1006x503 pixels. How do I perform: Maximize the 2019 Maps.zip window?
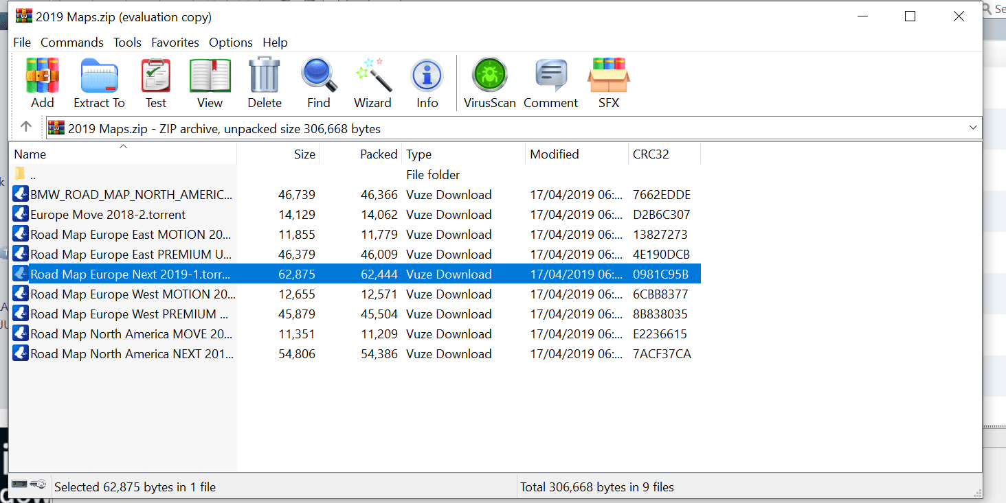pos(910,16)
